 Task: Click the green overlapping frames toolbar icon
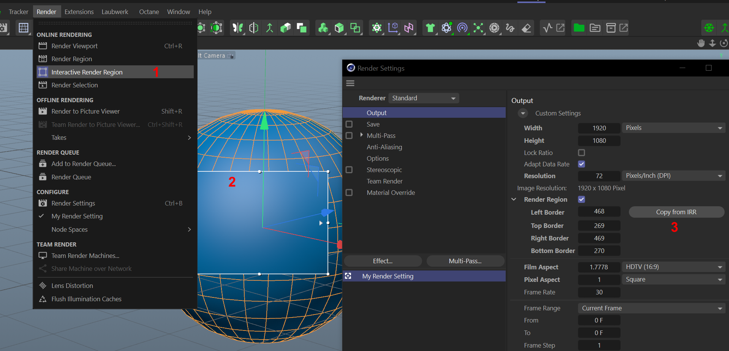coord(355,28)
